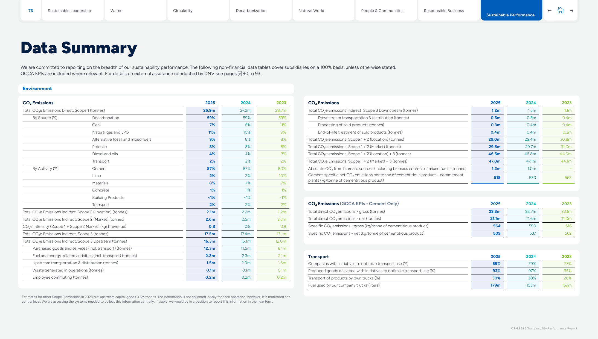Click the 518 cement-specific net CO₂ value
Screen dimensions: 598x339
pyautogui.click(x=497, y=178)
